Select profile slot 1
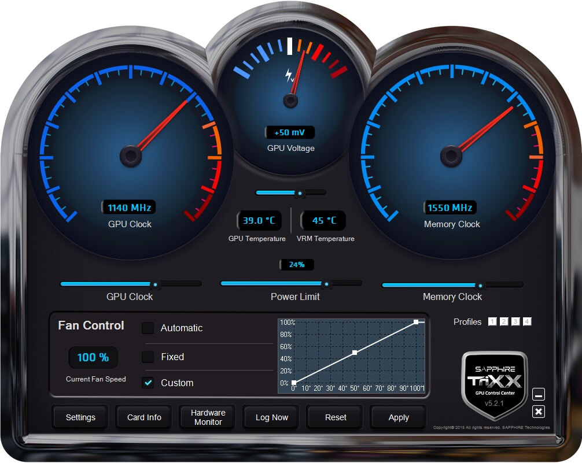582x463 pixels. pyautogui.click(x=492, y=322)
